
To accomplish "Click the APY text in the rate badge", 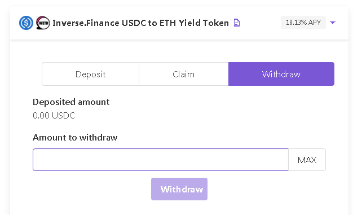I will [x=315, y=23].
